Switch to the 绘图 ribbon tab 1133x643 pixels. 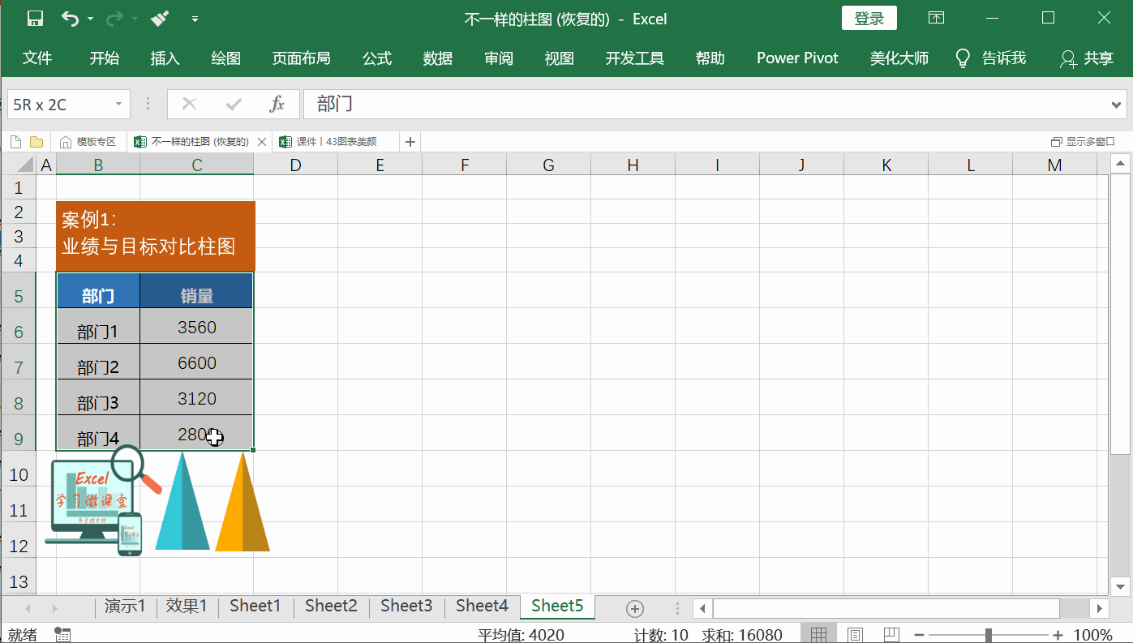click(x=226, y=58)
